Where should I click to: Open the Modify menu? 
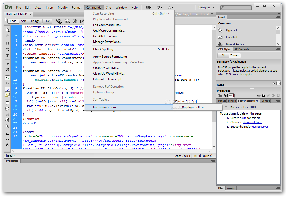tap(63, 7)
